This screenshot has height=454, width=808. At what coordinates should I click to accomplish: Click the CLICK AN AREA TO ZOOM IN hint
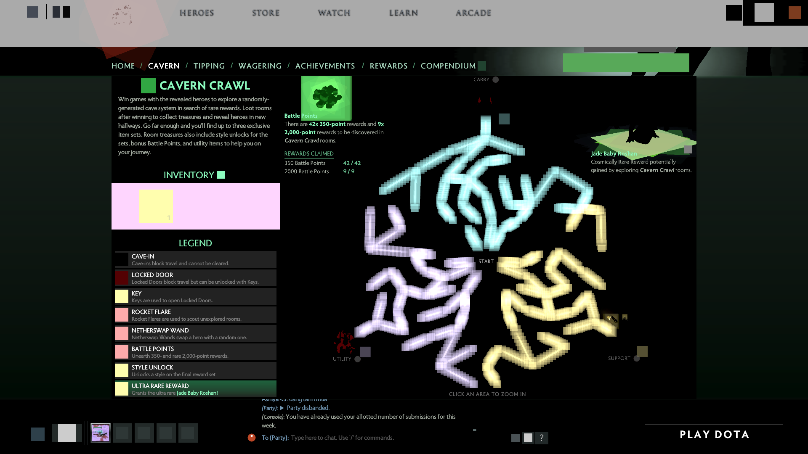tap(487, 394)
